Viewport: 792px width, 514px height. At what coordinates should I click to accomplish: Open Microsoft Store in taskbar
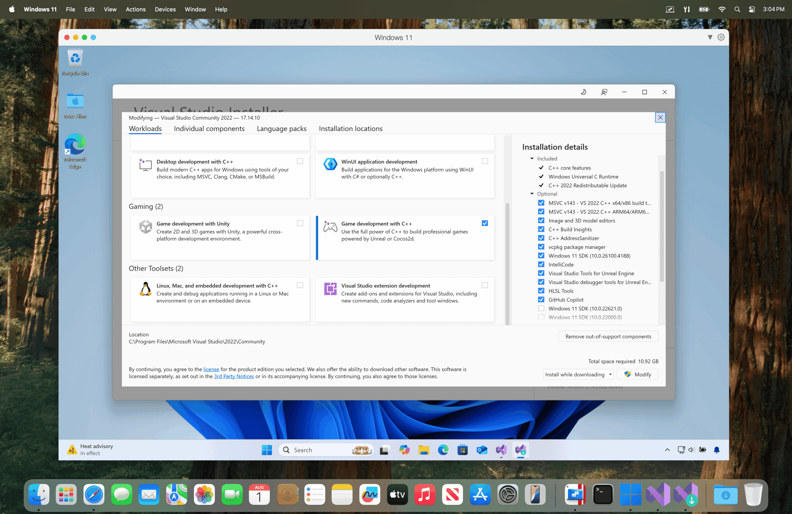463,450
